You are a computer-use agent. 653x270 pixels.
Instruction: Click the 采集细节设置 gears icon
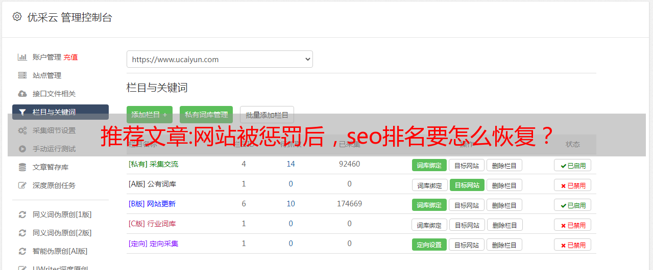point(22,130)
